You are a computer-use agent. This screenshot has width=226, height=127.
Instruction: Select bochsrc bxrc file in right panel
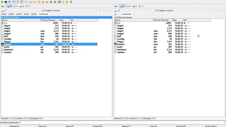162,44
